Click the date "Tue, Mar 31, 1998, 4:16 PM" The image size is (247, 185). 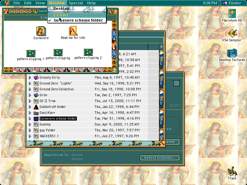pyautogui.click(x=117, y=119)
